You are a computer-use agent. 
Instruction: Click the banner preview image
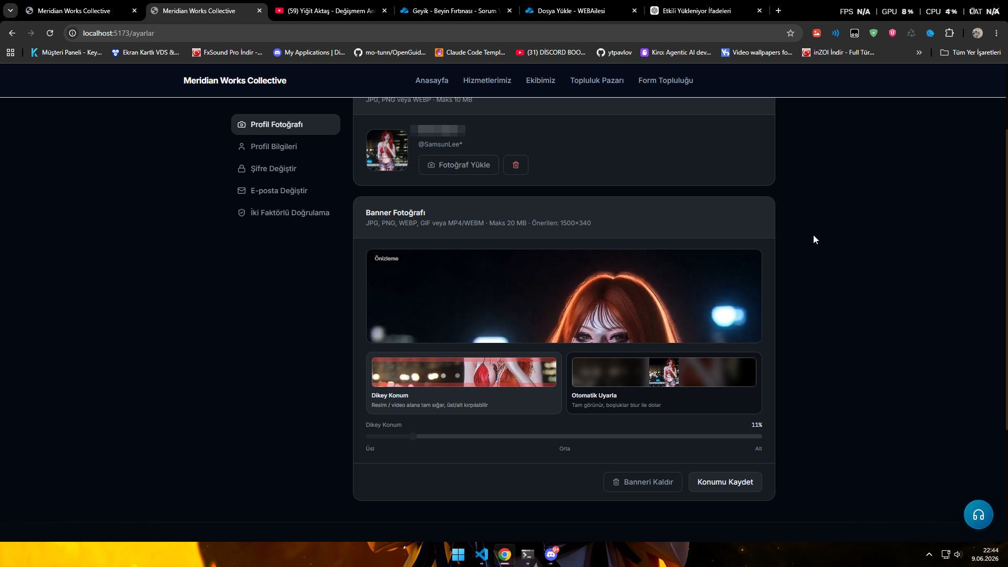564,296
